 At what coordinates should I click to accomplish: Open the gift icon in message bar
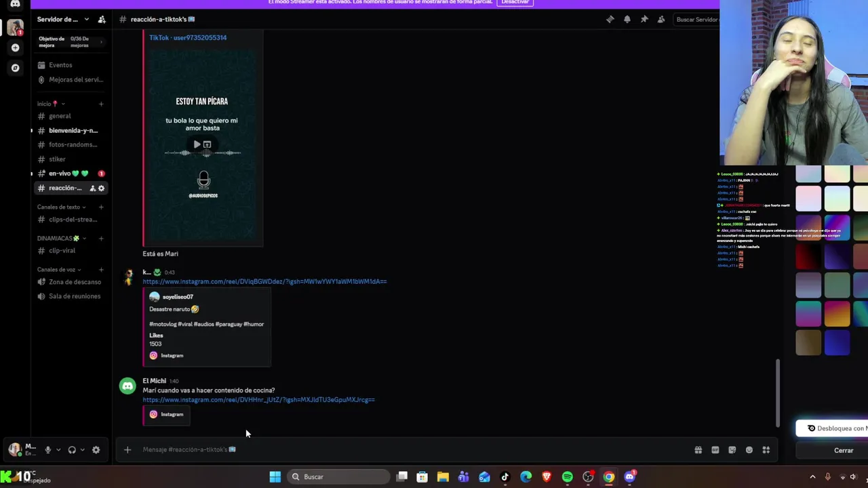coord(698,450)
